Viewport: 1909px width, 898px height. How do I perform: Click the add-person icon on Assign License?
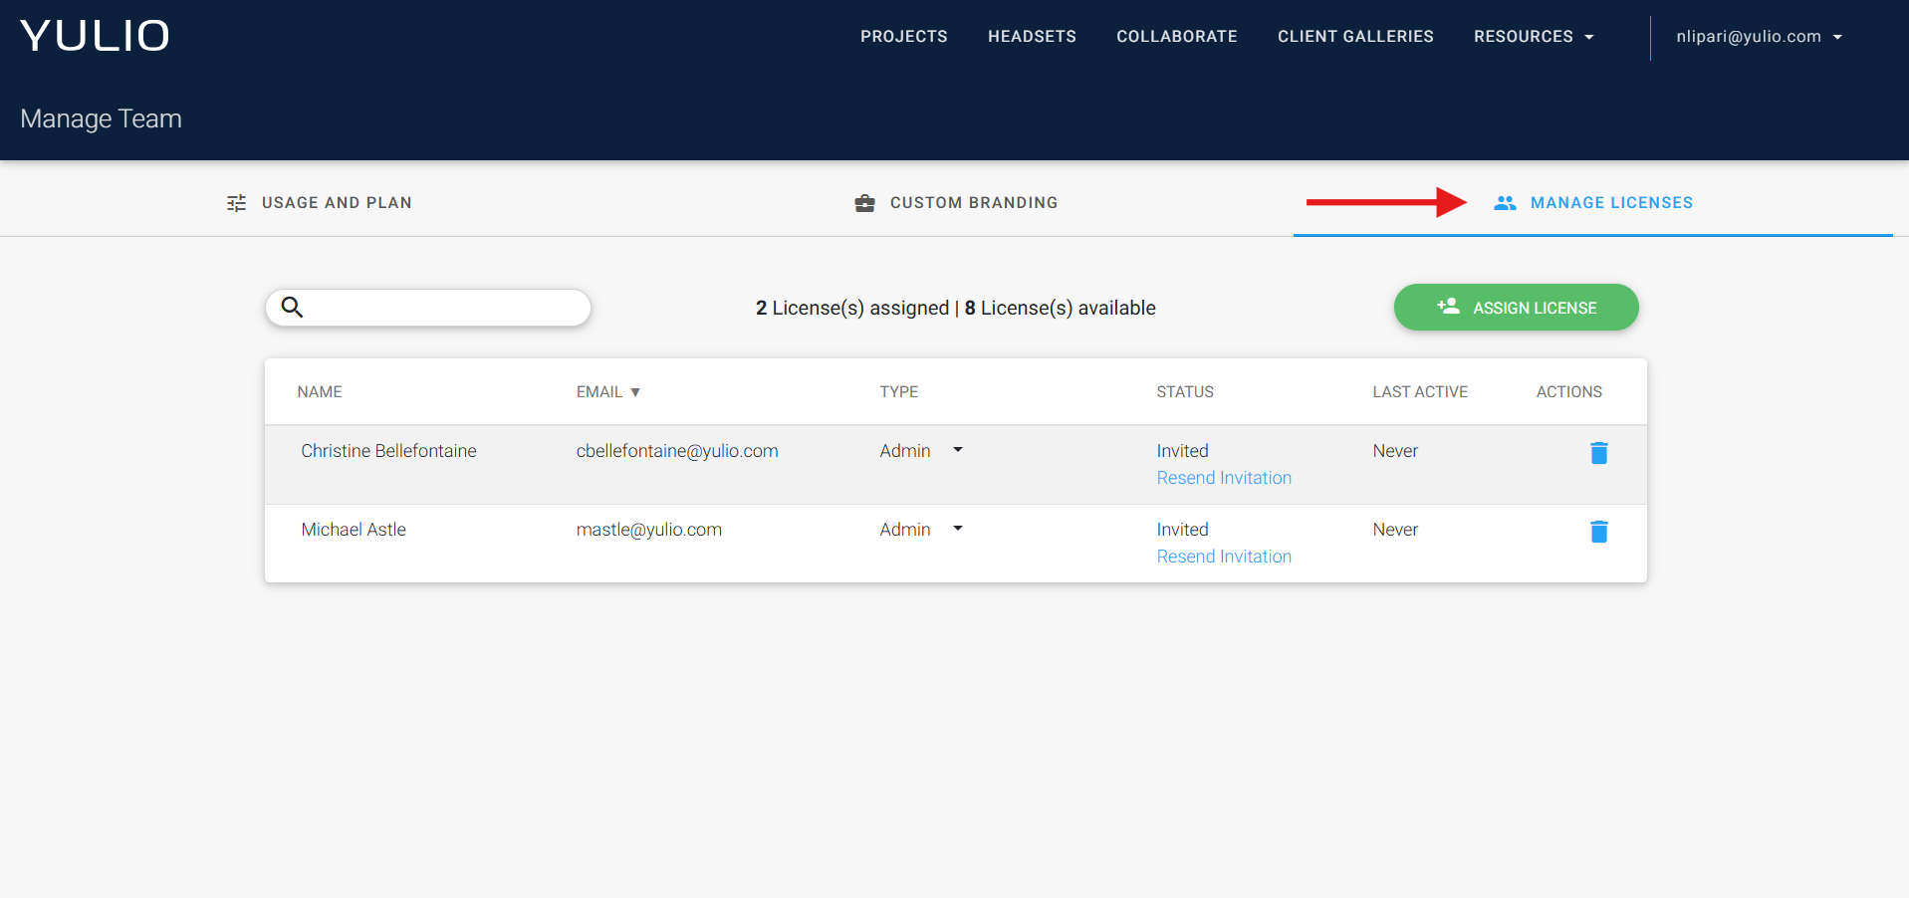point(1448,307)
